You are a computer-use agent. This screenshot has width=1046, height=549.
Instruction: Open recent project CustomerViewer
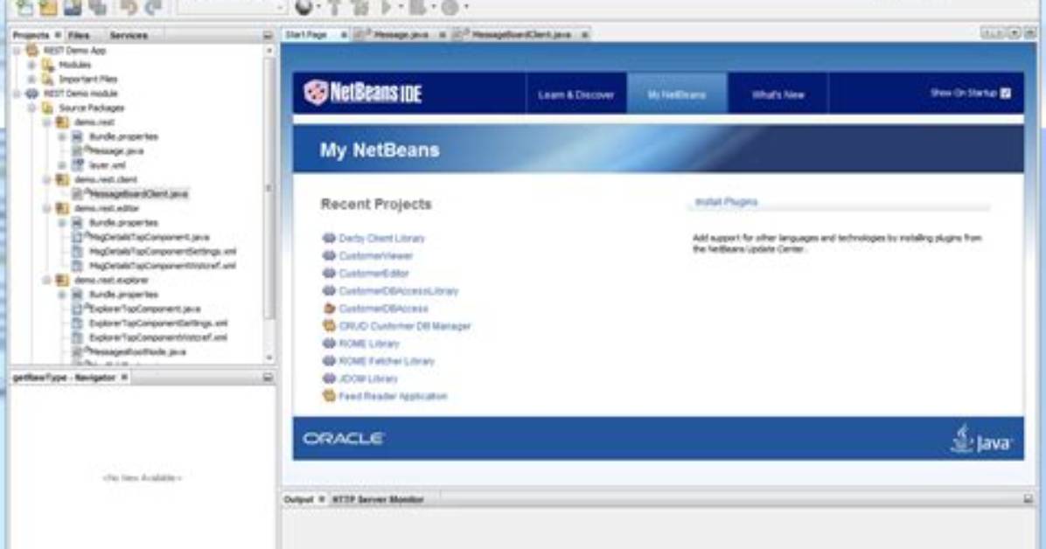[375, 255]
